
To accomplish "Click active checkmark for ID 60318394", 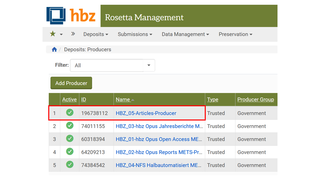I will (x=70, y=138).
